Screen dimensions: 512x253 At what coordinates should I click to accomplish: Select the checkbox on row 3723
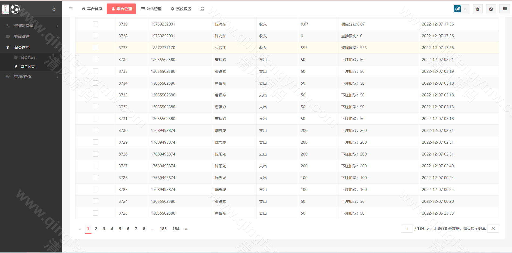95,213
